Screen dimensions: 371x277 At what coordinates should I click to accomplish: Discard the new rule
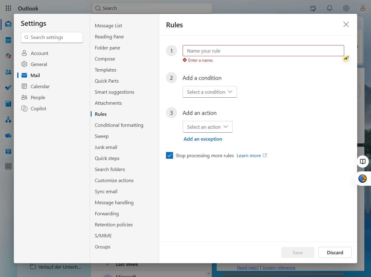(x=335, y=252)
